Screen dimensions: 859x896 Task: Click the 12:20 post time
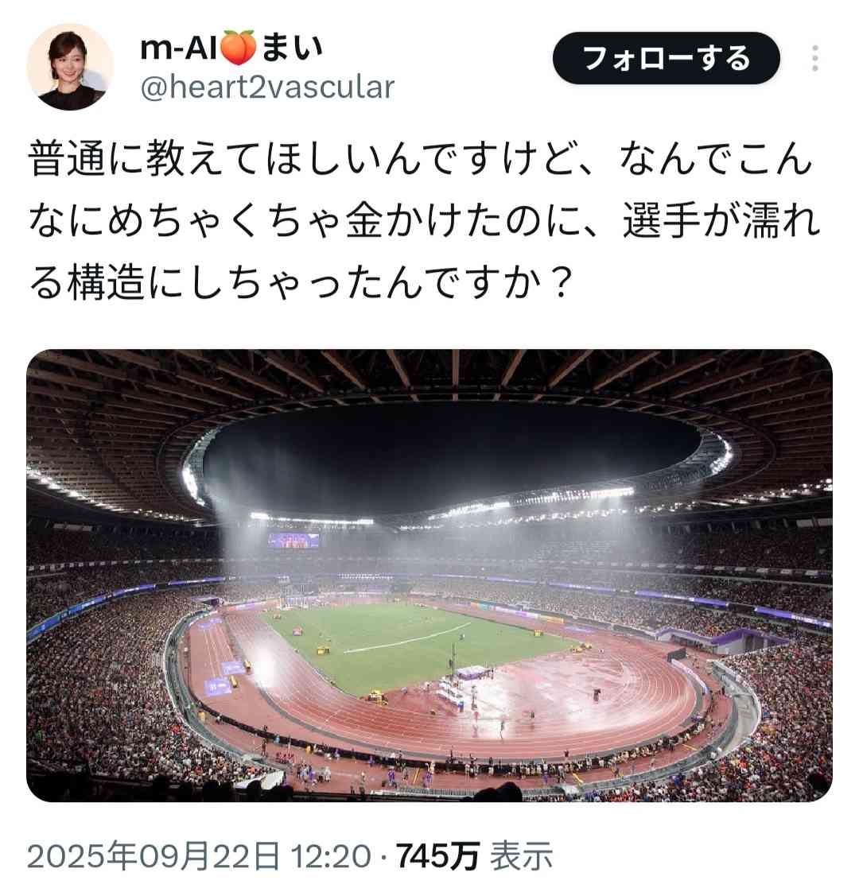click(x=331, y=856)
